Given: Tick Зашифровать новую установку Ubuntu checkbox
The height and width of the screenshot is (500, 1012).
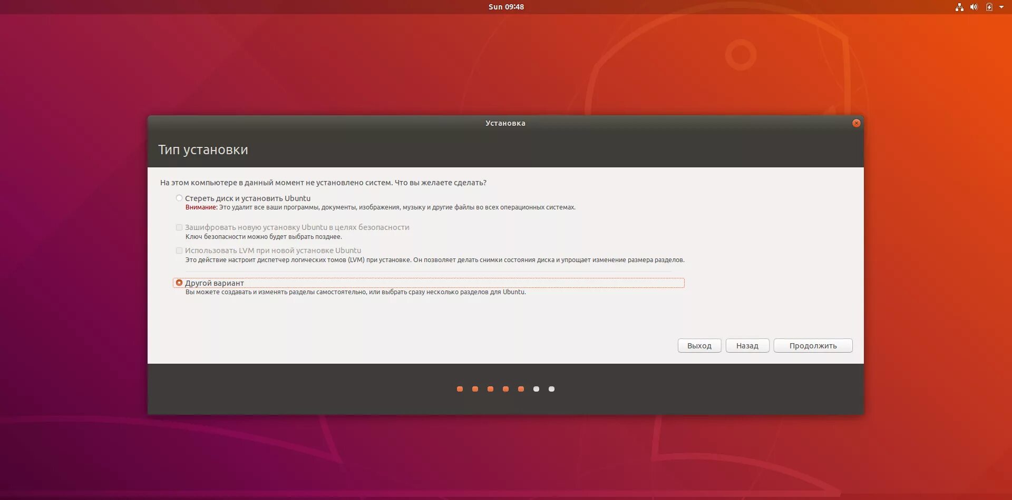Looking at the screenshot, I should tap(179, 227).
